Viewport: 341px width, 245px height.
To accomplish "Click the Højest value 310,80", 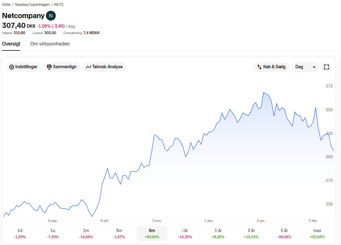I will click(x=19, y=33).
